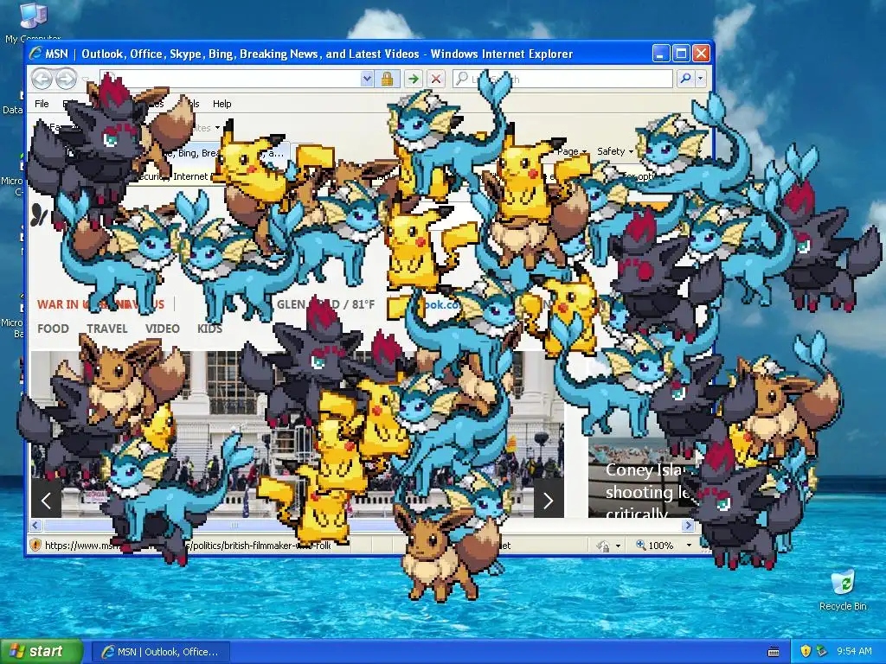Open the VIDEO section link
The image size is (886, 664).
[162, 329]
